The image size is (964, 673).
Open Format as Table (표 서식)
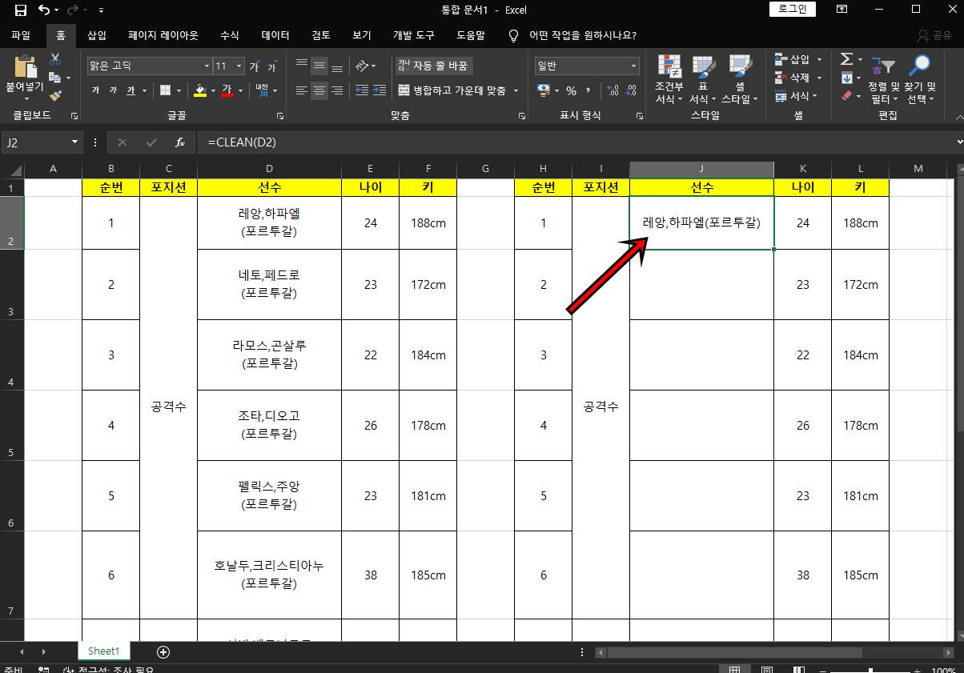click(x=703, y=80)
